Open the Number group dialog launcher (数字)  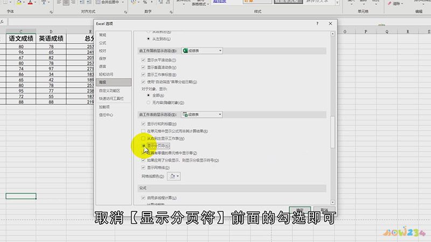pyautogui.click(x=171, y=12)
